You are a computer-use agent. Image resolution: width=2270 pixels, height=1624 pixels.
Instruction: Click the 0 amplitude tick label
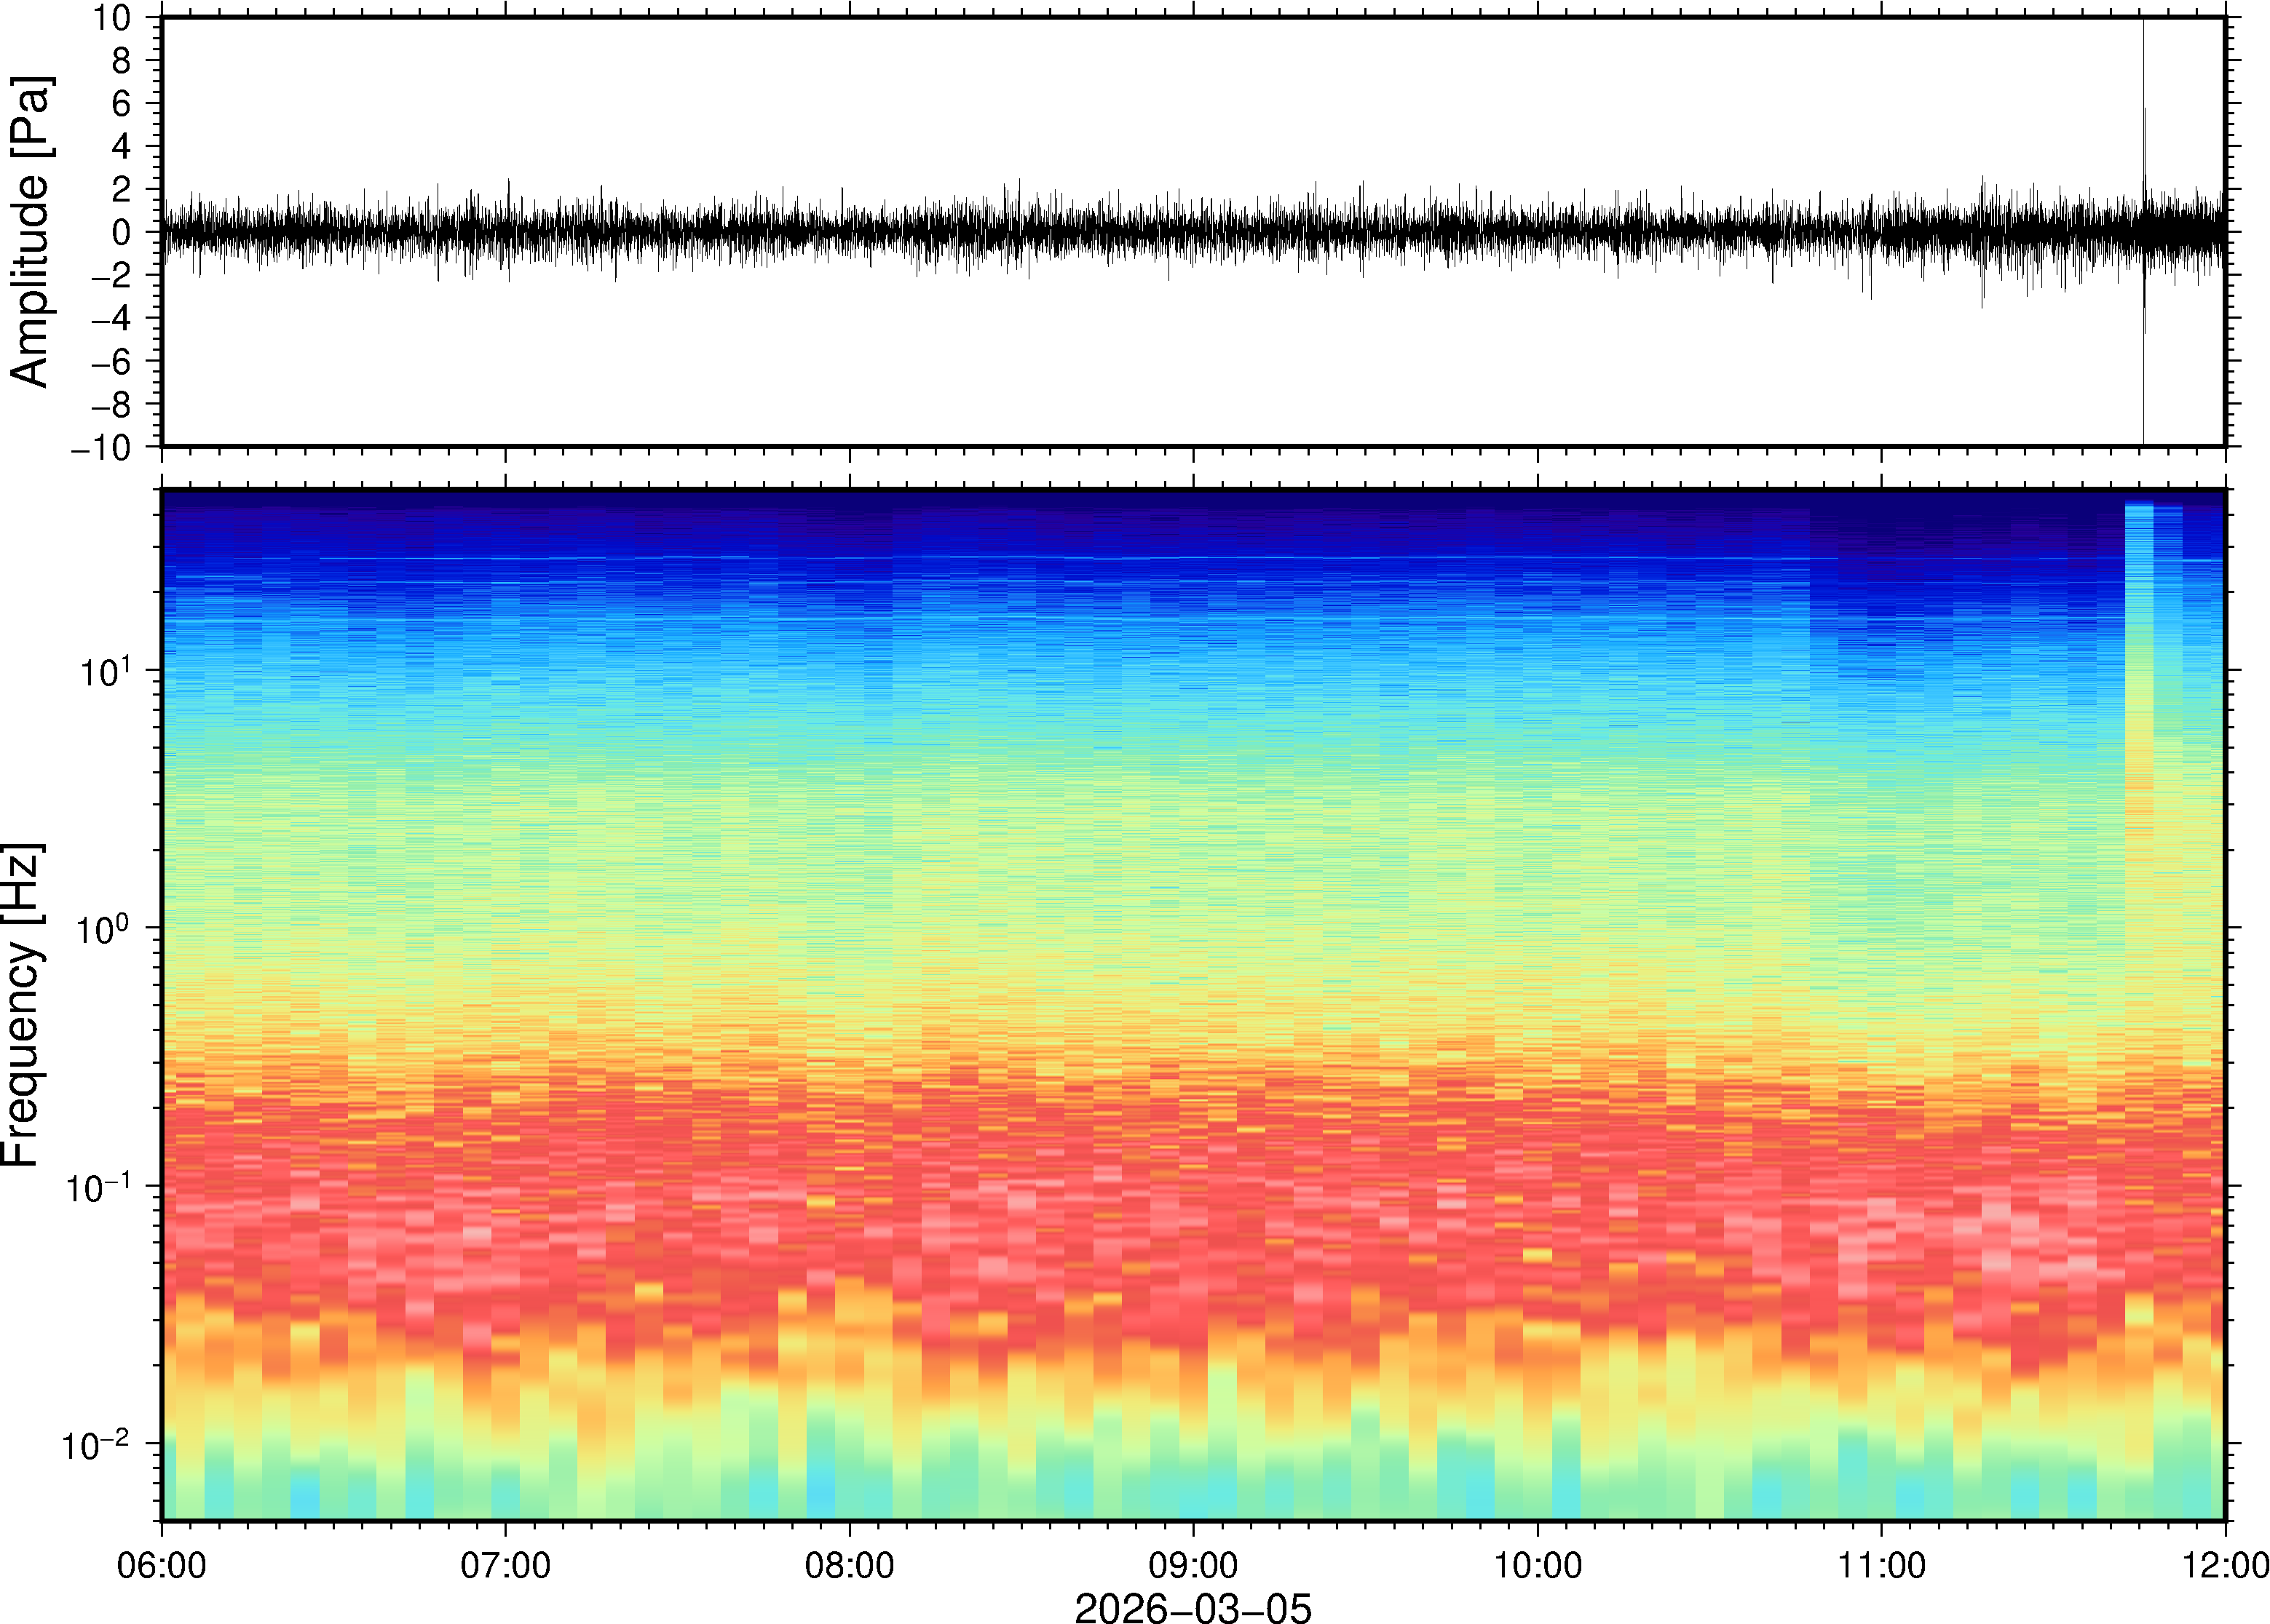[x=122, y=233]
